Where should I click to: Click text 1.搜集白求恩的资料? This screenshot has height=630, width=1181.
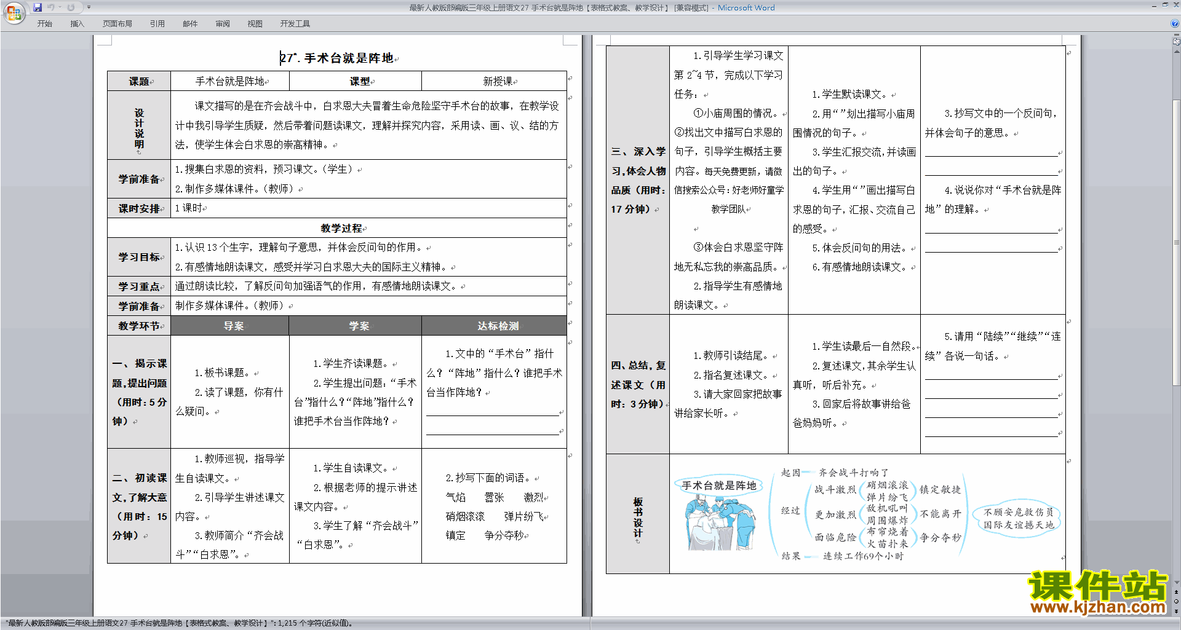pyautogui.click(x=219, y=169)
